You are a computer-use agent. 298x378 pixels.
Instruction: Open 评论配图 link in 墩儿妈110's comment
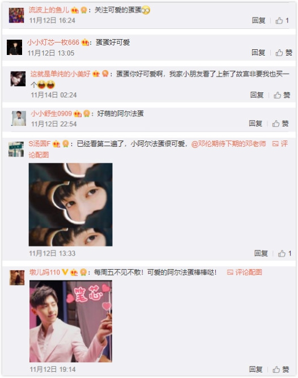coord(245,273)
